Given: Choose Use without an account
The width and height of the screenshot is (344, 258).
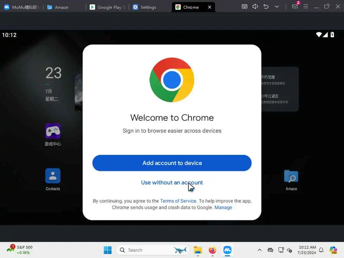Looking at the screenshot, I should [x=172, y=182].
